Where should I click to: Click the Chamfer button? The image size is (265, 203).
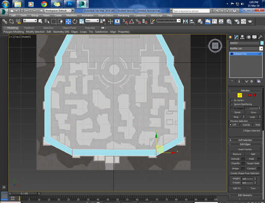236,163
